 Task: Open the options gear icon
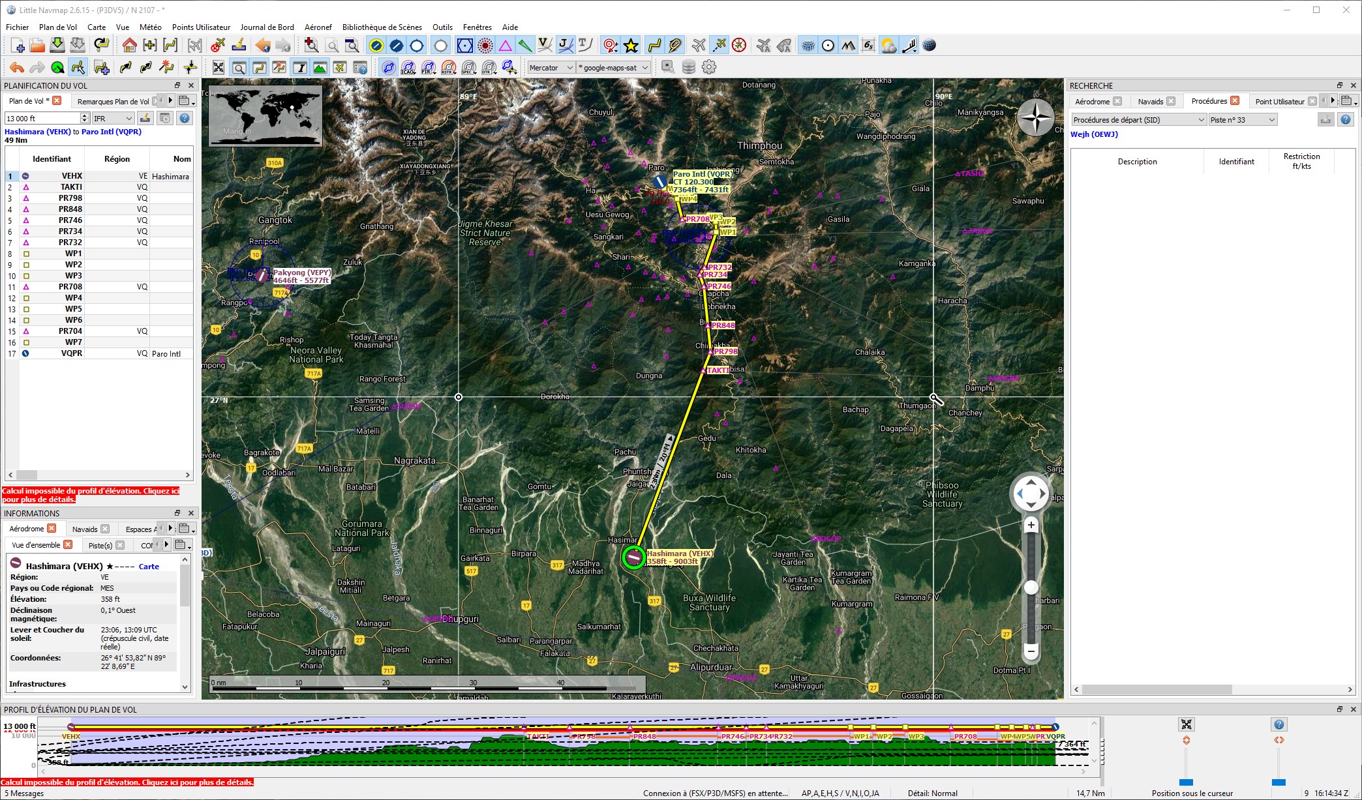[709, 67]
